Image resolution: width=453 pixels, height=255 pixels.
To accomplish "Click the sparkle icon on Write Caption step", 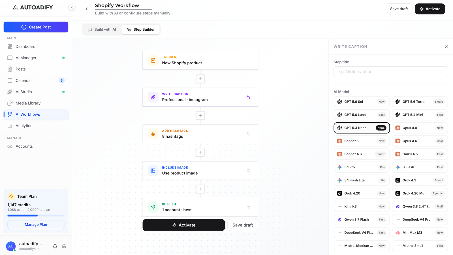I will tap(153, 97).
